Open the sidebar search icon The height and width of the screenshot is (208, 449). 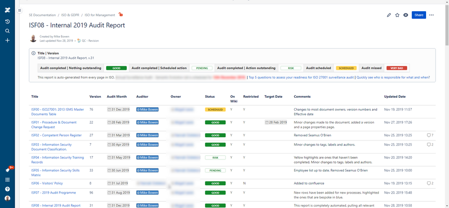coord(8,31)
